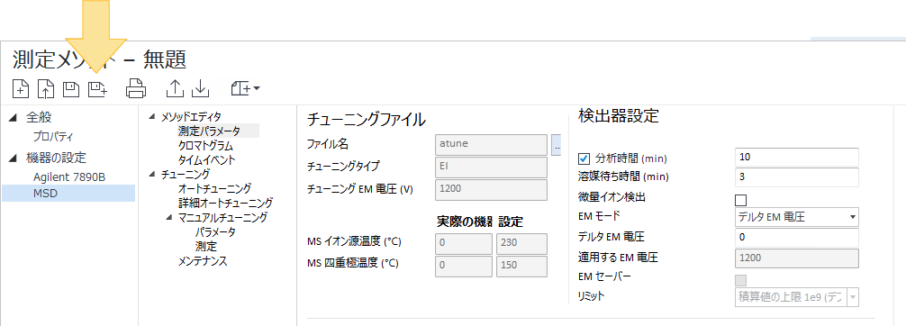Click the チューニングファイル heading
This screenshot has height=326, width=906.
point(367,120)
